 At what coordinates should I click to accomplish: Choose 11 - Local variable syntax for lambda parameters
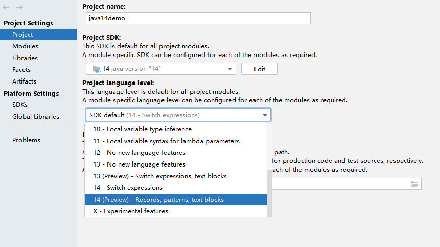[166, 141]
